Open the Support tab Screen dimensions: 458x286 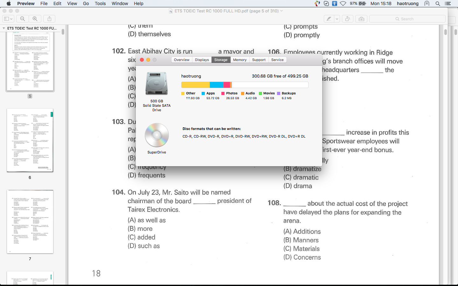coord(259,60)
